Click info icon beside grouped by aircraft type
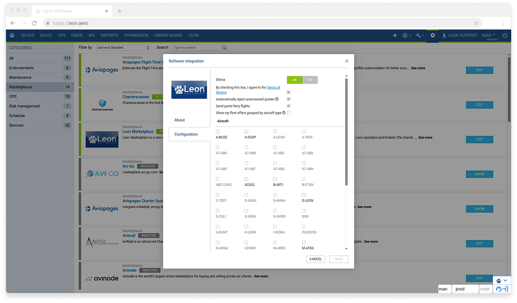The image size is (517, 303). point(284,113)
